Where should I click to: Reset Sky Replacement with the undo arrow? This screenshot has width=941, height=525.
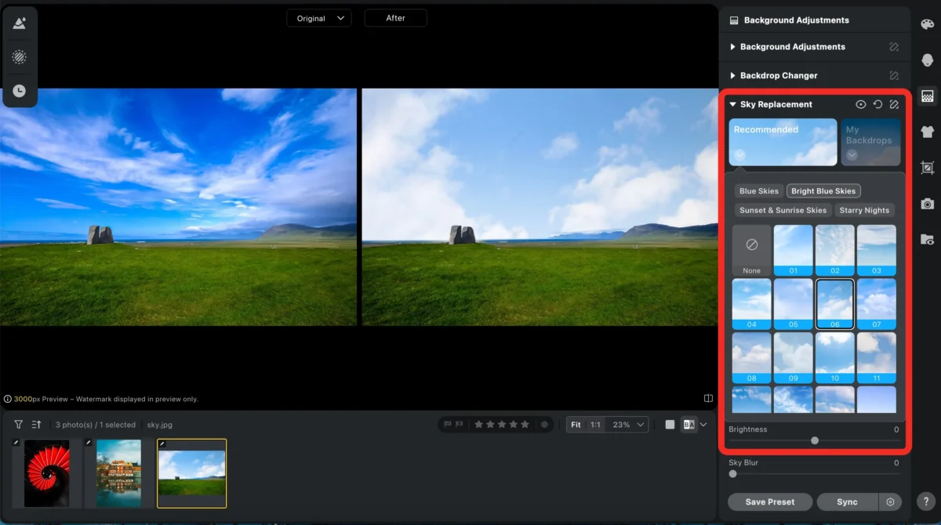coord(877,104)
